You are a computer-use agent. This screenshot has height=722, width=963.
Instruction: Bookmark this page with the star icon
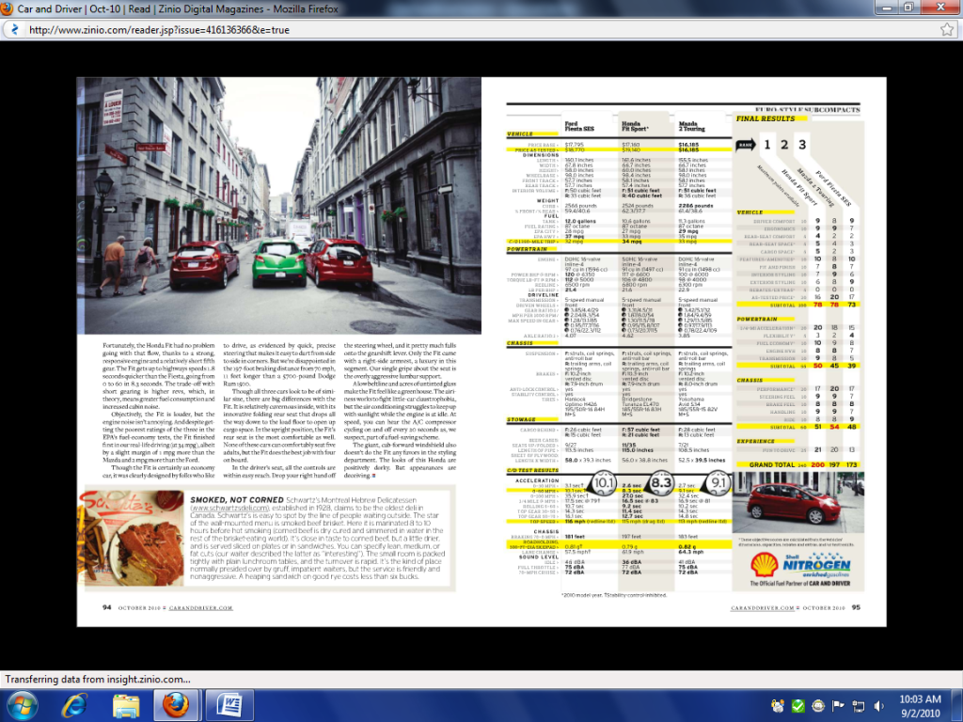point(946,29)
